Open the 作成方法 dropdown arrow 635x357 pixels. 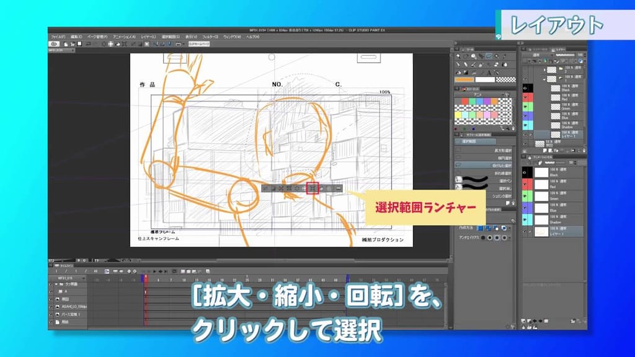[510, 228]
